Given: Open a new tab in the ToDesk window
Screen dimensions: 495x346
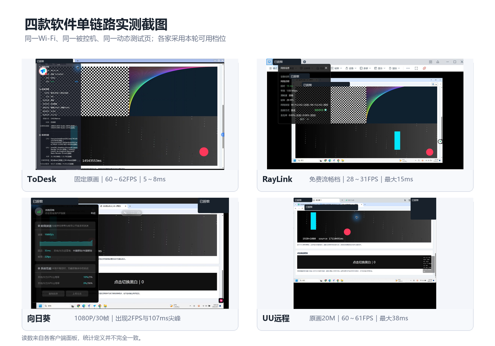Looking at the screenshot, I should (78, 61).
